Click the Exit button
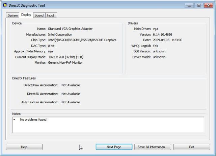 click(192, 147)
